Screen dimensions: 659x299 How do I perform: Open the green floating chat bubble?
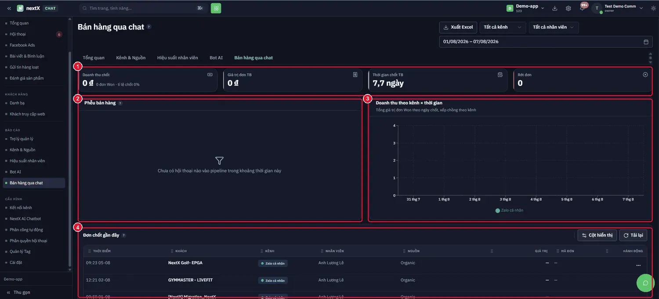tap(645, 283)
